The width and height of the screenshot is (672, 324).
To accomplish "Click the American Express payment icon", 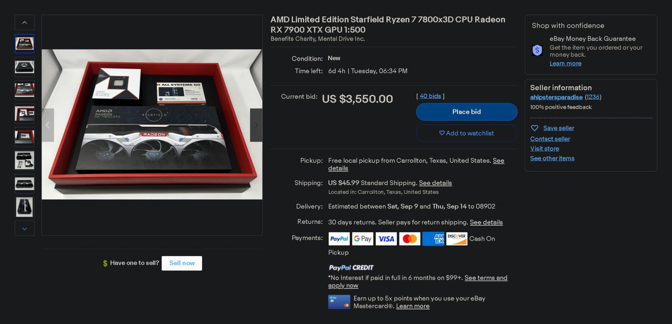I will (433, 238).
